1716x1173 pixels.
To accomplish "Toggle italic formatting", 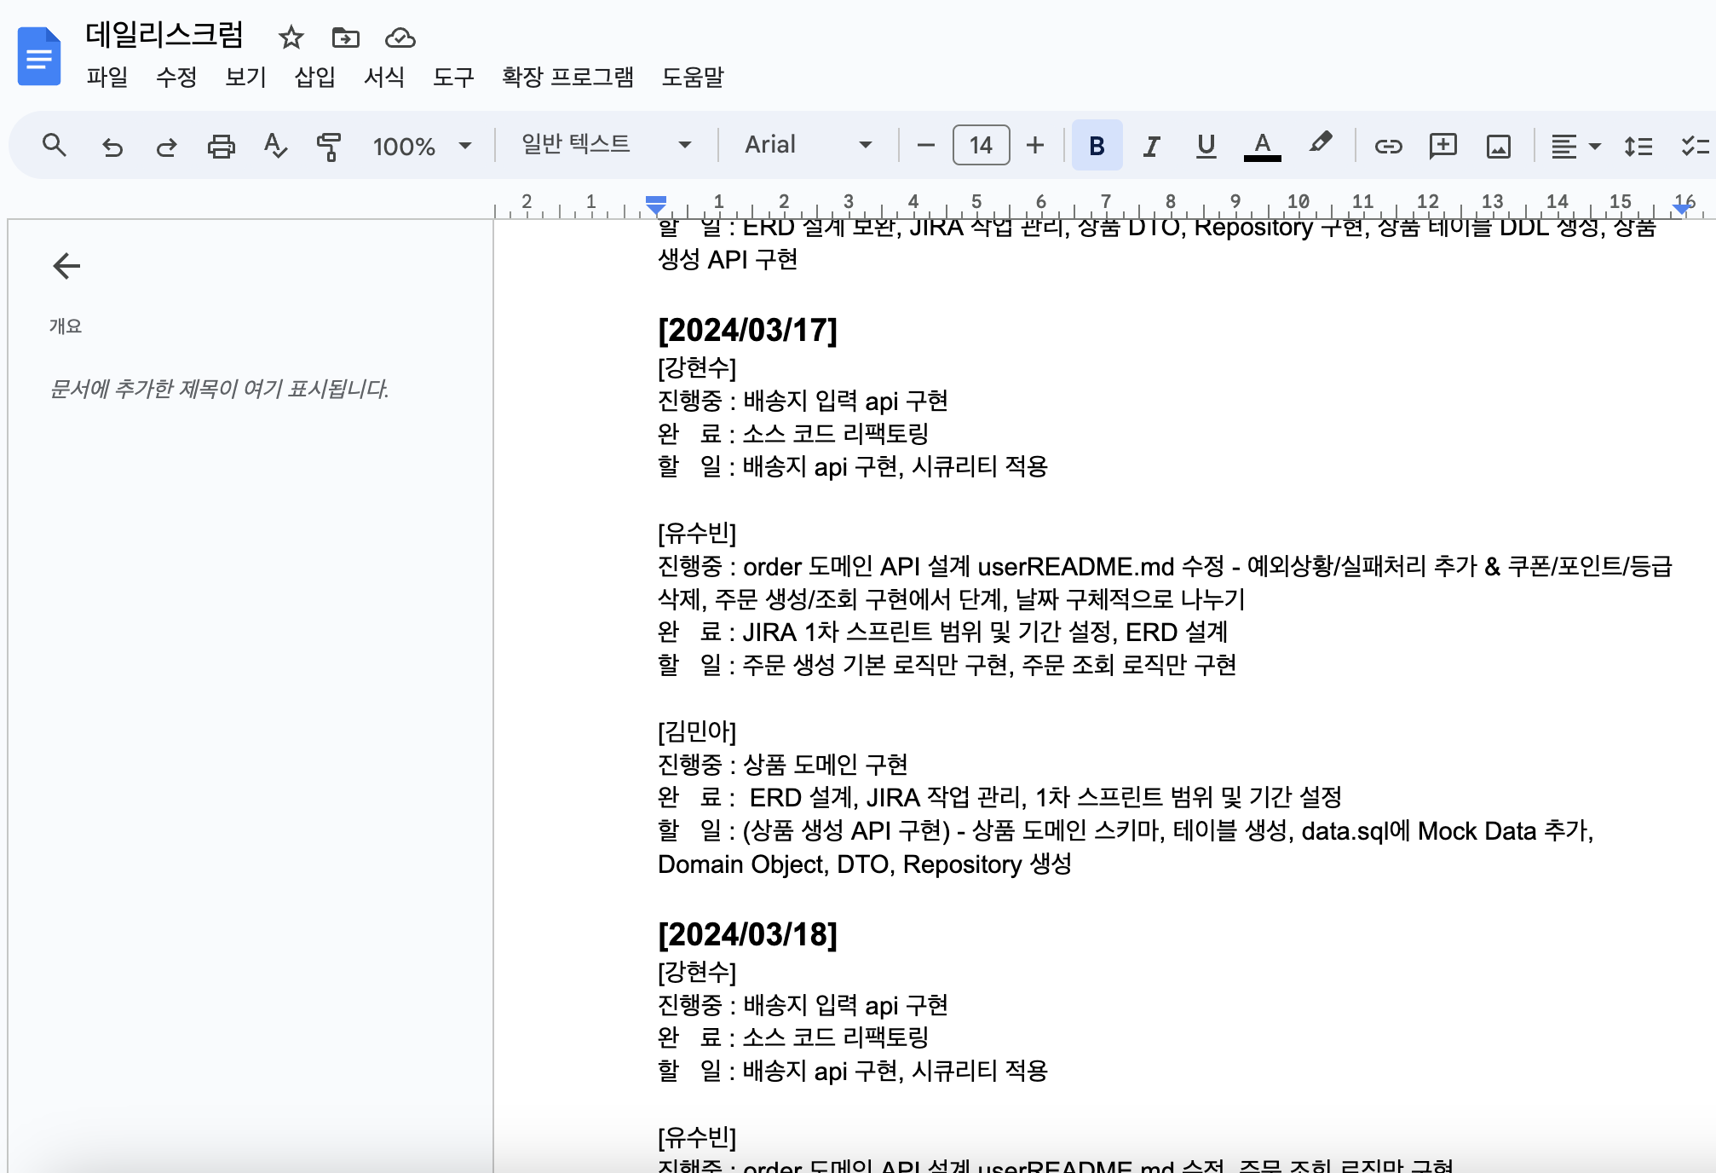I will 1151,146.
